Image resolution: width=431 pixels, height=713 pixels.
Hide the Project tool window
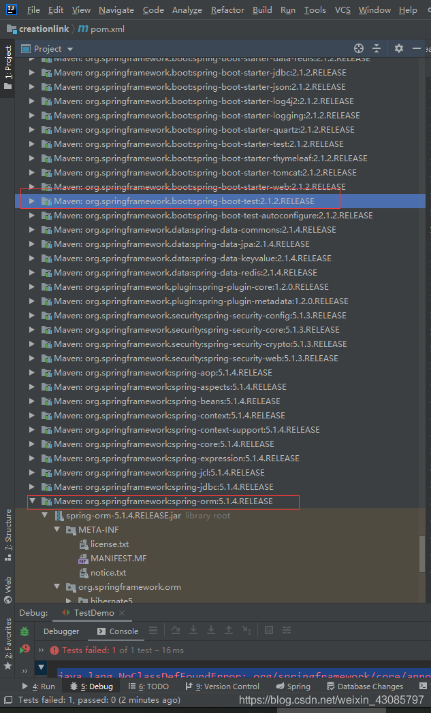[417, 48]
